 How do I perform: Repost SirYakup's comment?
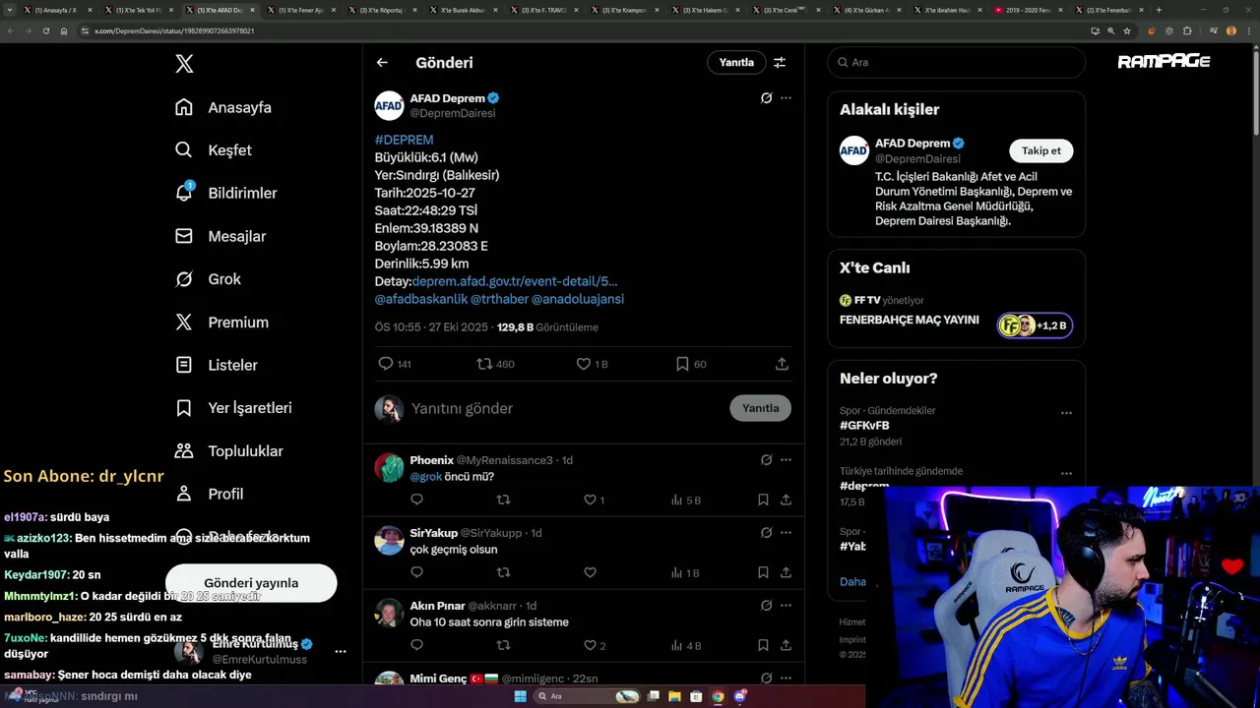coord(503,572)
